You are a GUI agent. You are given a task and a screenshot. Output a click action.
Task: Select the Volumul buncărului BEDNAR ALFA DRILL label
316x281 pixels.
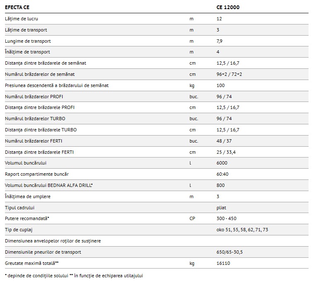pos(48,185)
